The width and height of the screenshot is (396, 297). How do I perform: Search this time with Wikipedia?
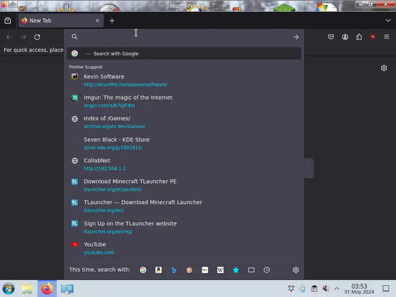(x=220, y=270)
